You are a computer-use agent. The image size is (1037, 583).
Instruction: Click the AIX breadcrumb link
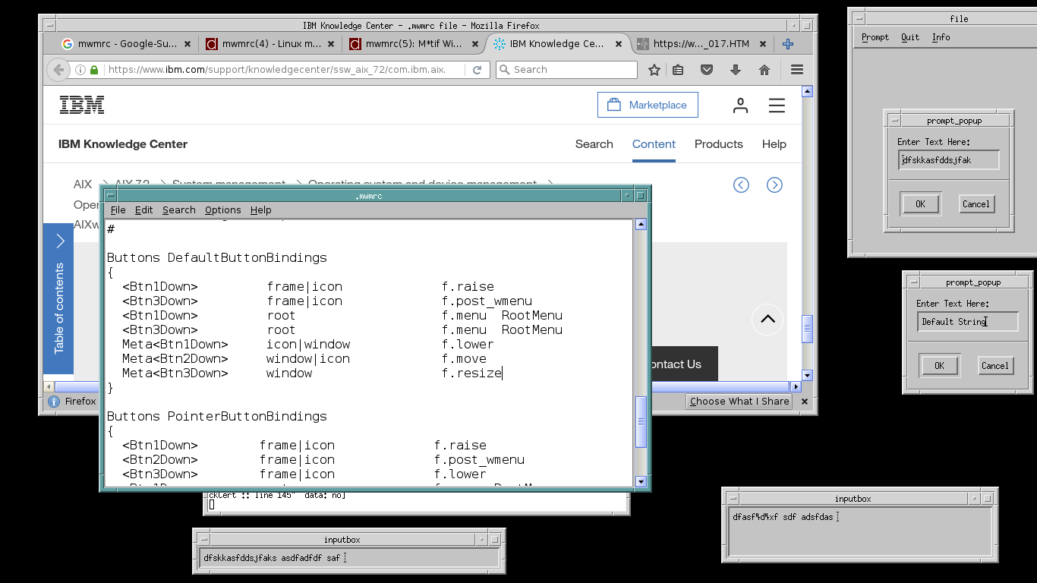pos(83,184)
